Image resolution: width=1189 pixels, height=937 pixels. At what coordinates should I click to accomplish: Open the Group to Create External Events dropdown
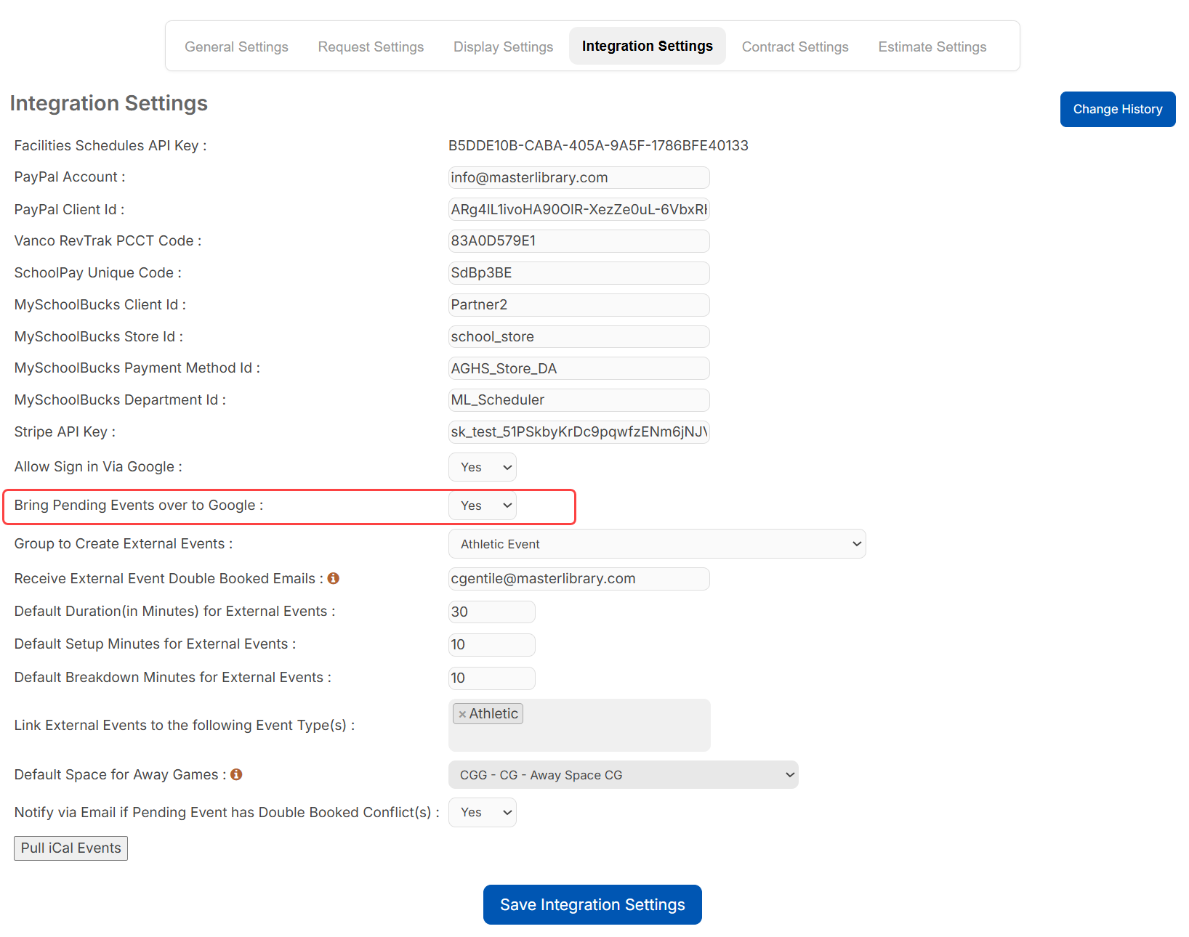pos(656,543)
